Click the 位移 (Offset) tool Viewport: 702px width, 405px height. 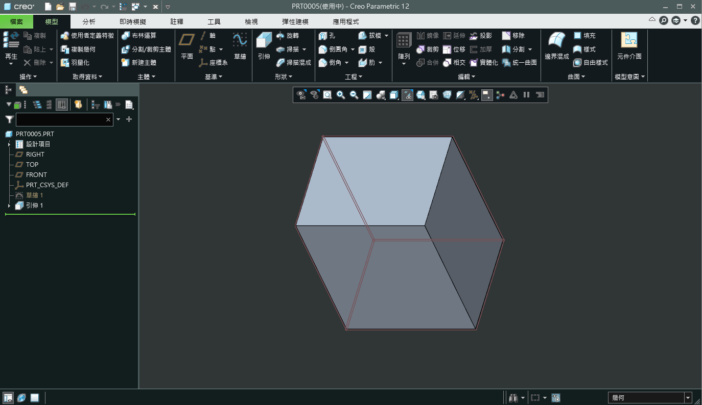click(x=454, y=49)
